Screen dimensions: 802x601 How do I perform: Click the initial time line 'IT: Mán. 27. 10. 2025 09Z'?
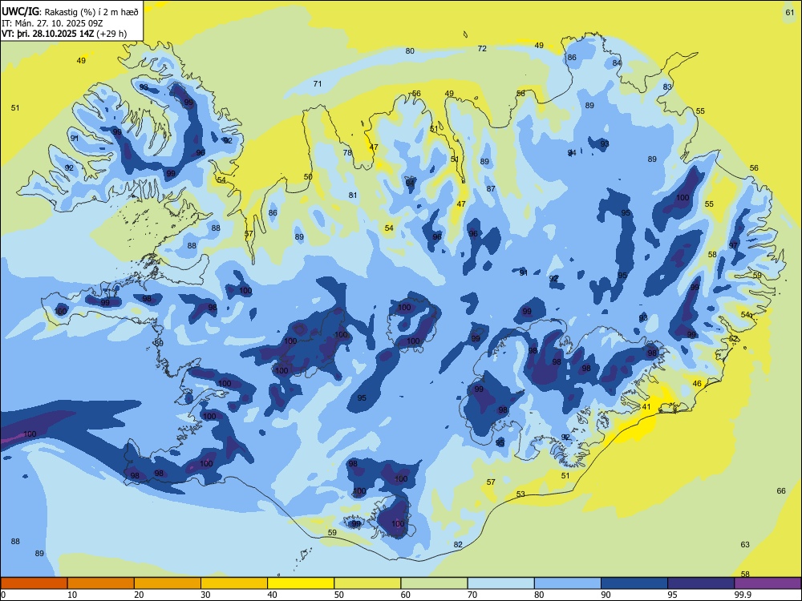53,23
